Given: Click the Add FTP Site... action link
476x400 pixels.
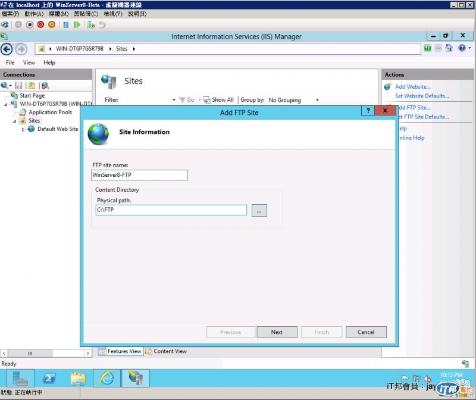Looking at the screenshot, I should pyautogui.click(x=414, y=108).
